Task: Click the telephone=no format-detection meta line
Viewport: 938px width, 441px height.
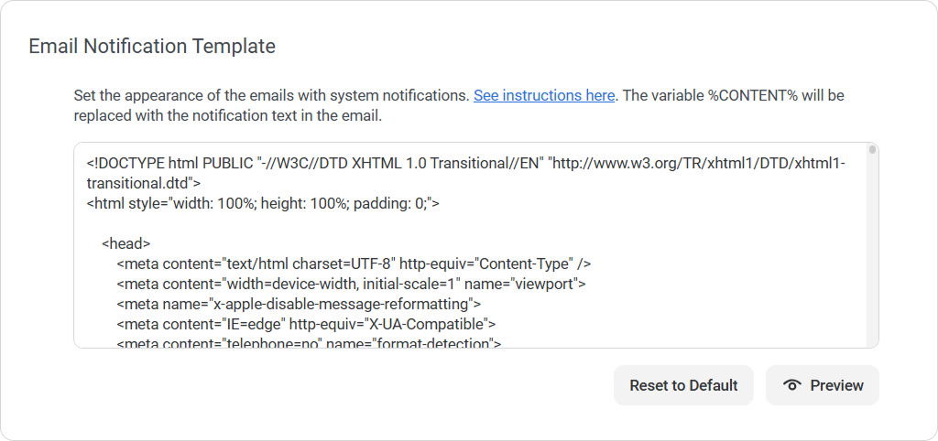Action: pyautogui.click(x=309, y=343)
